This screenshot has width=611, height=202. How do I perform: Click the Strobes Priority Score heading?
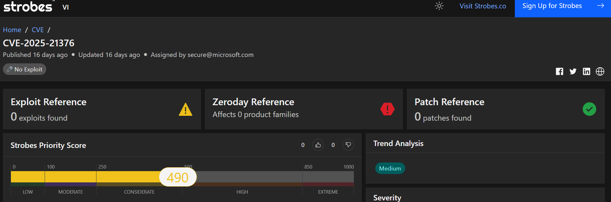(x=48, y=145)
